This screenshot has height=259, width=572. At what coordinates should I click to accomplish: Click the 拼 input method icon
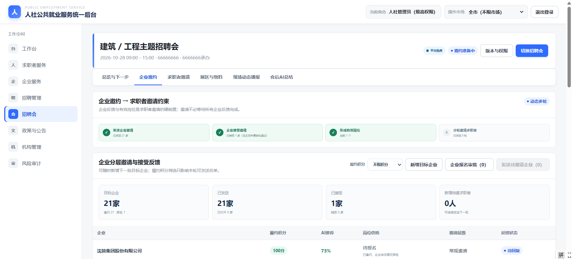click(561, 255)
